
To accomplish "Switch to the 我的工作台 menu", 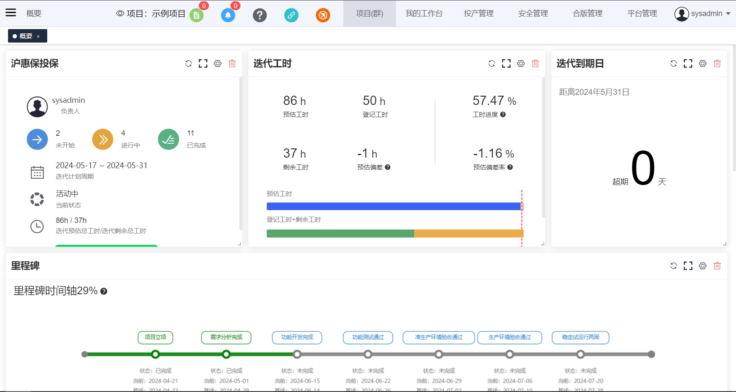I will click(x=424, y=13).
